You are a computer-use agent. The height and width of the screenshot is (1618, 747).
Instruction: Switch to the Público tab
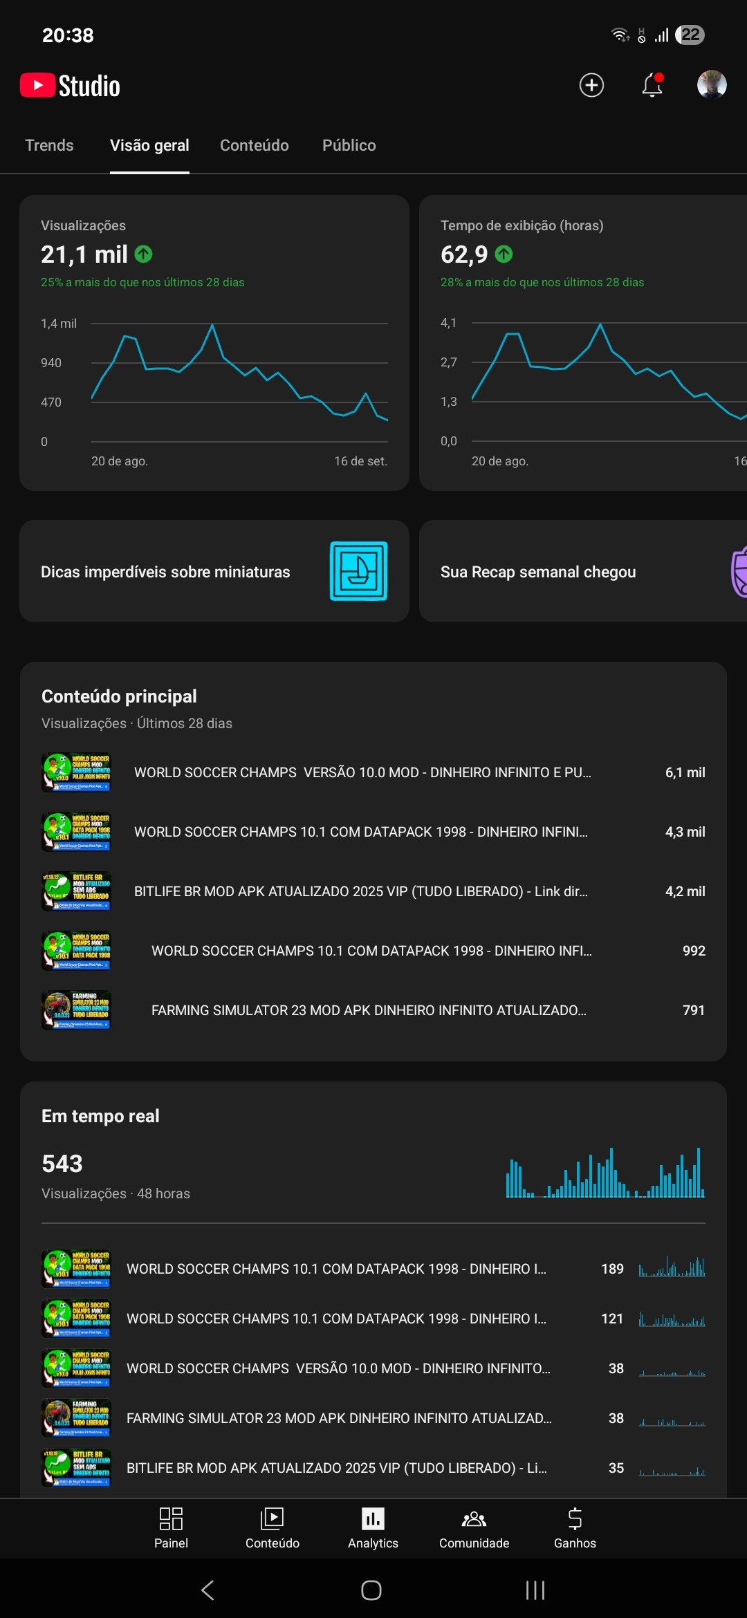click(x=349, y=145)
